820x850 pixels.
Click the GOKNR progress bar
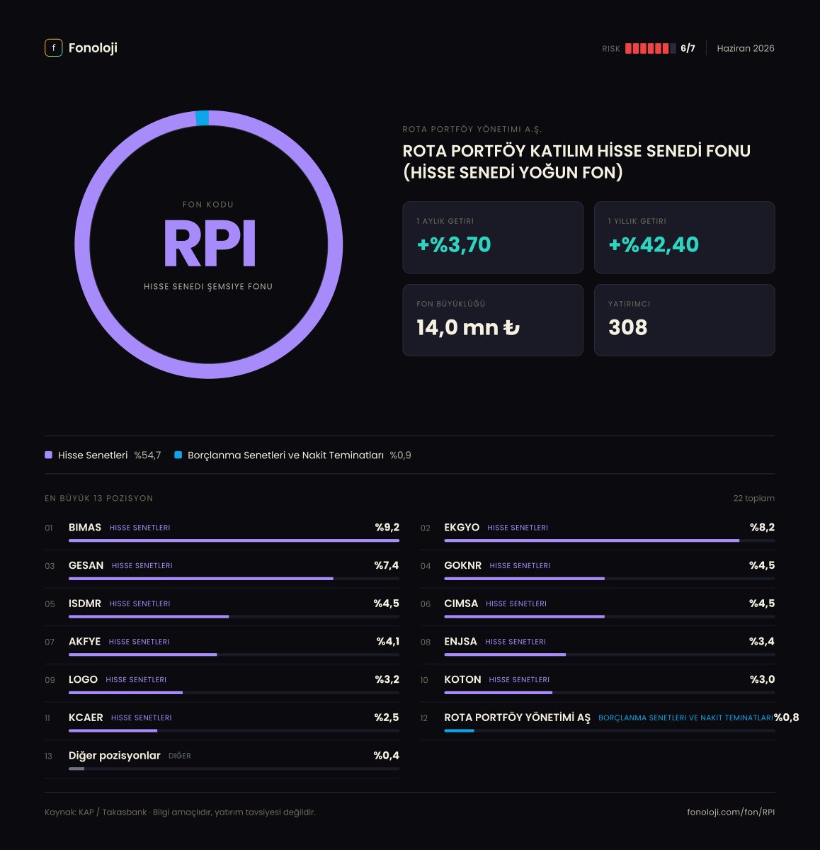coord(609,579)
